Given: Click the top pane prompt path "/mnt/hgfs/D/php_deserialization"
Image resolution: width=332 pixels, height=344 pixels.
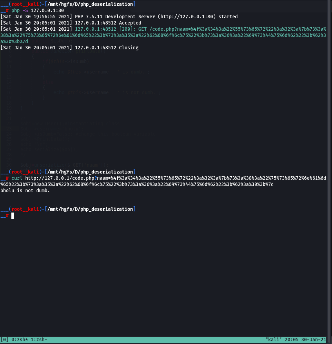Looking at the screenshot, I should (90, 4).
